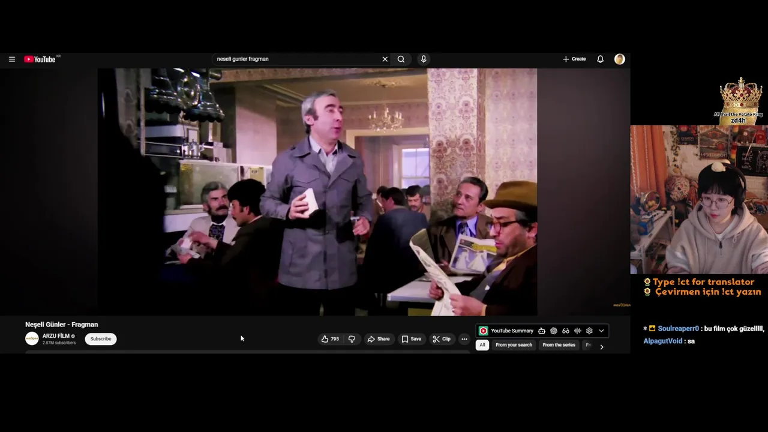Select the 'From your search' chip
Screen dimensions: 768x432
(x=514, y=345)
